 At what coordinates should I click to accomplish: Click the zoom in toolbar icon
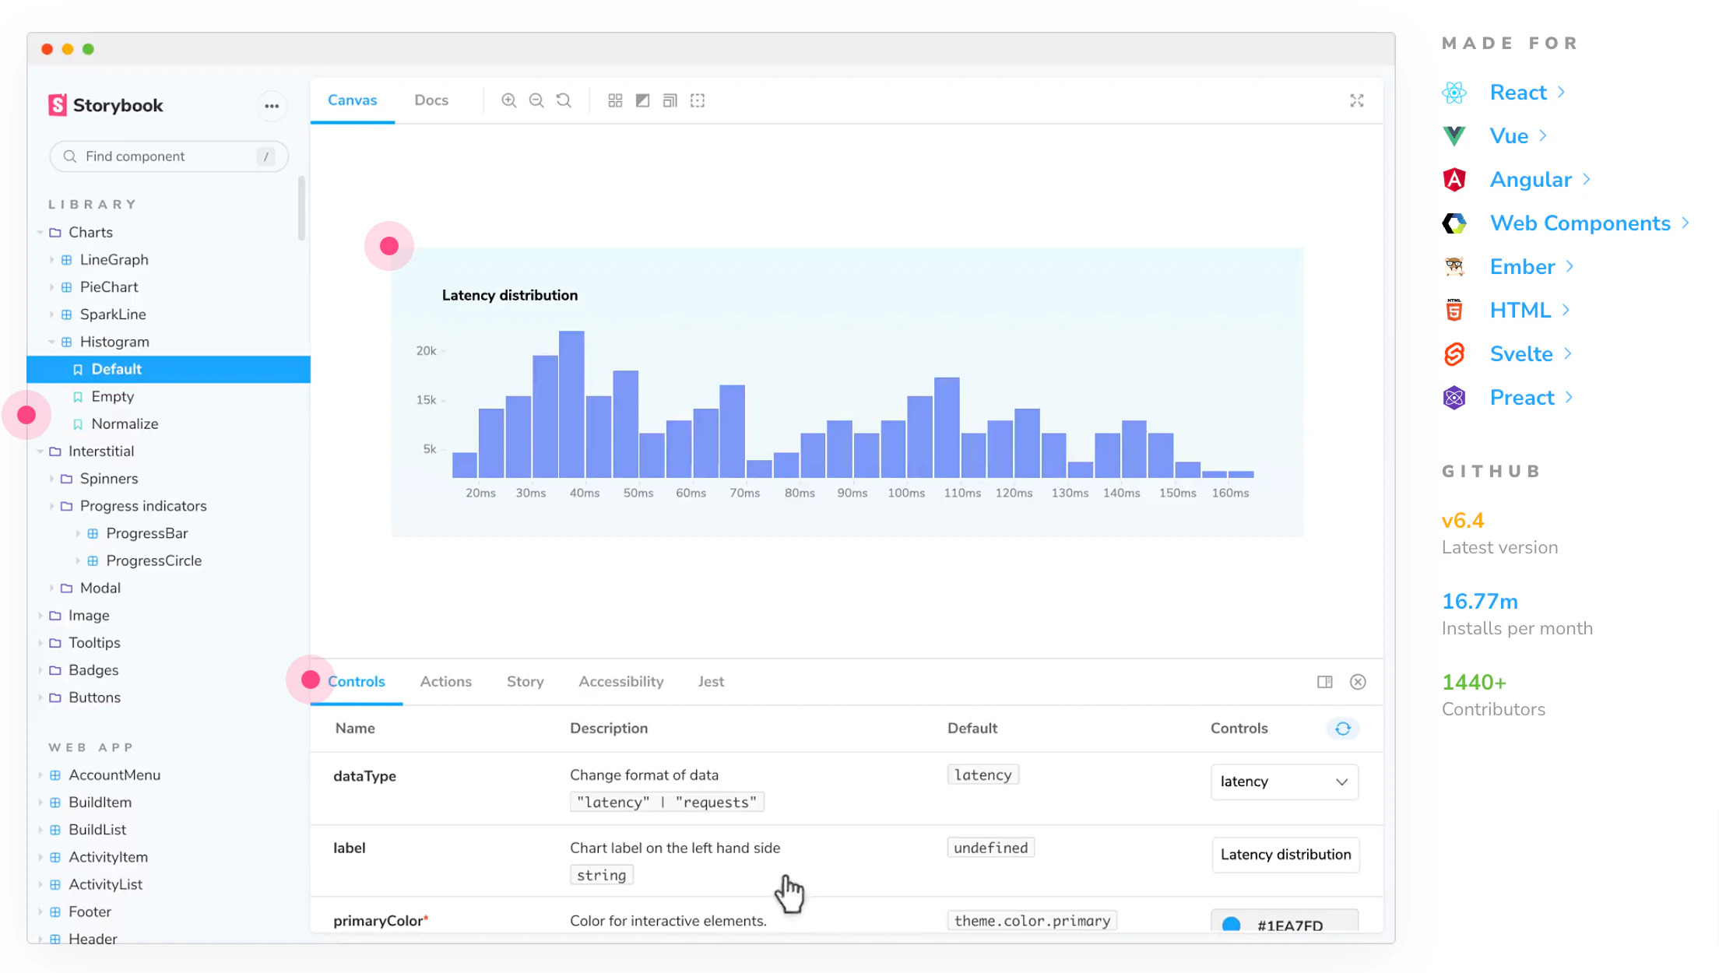tap(508, 100)
